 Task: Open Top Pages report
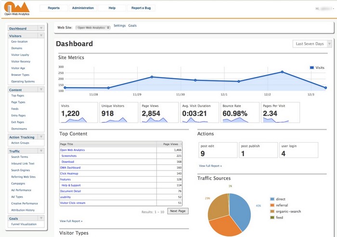pos(18,95)
